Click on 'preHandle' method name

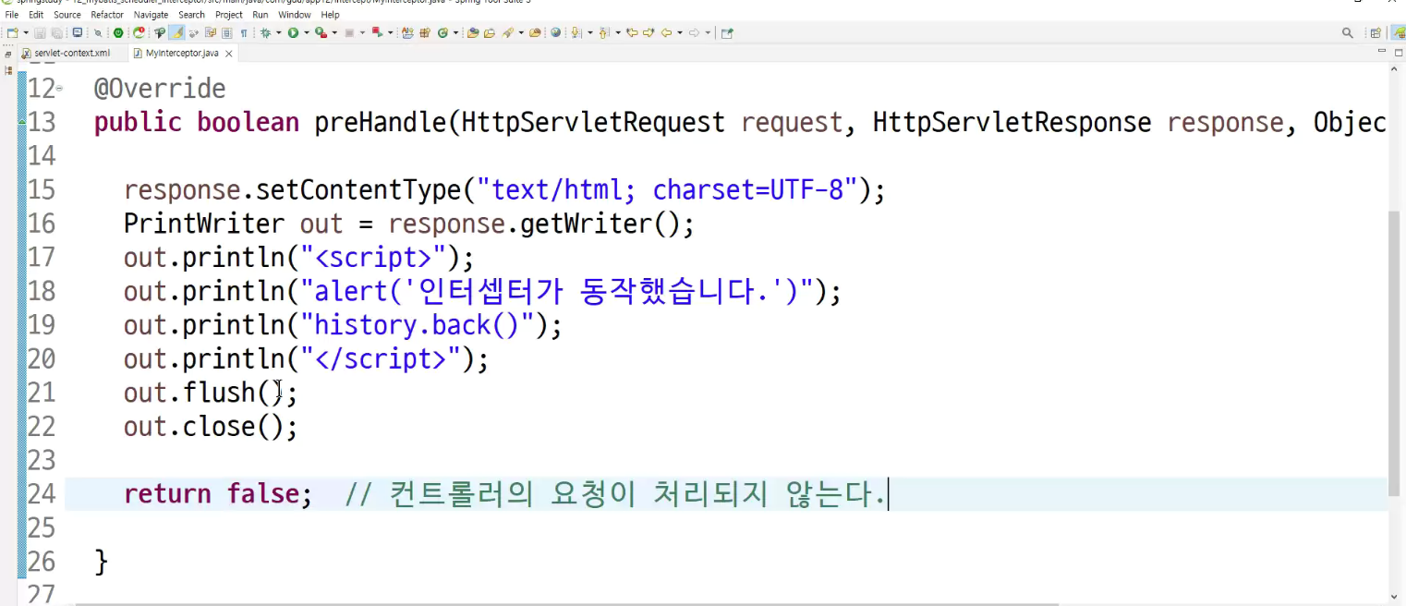point(381,123)
